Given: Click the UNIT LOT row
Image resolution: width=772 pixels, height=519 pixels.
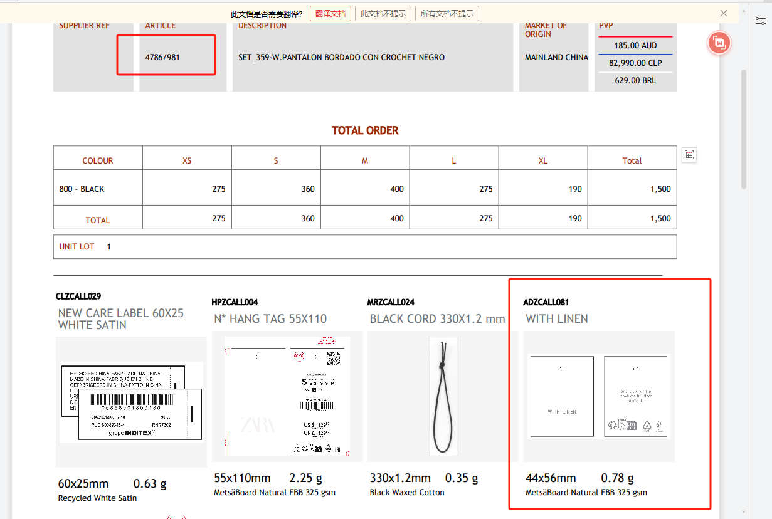Looking at the screenshot, I should tap(364, 246).
